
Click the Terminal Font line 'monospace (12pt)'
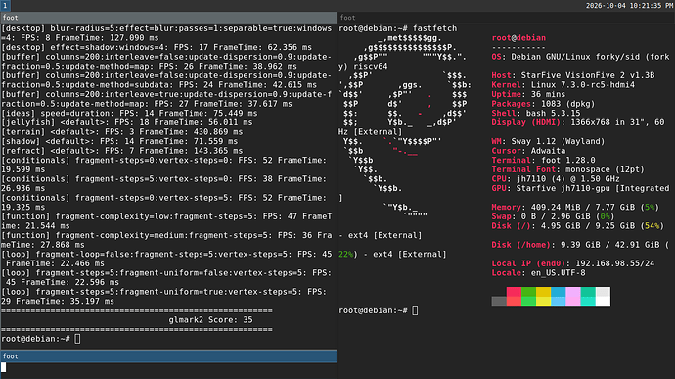567,169
